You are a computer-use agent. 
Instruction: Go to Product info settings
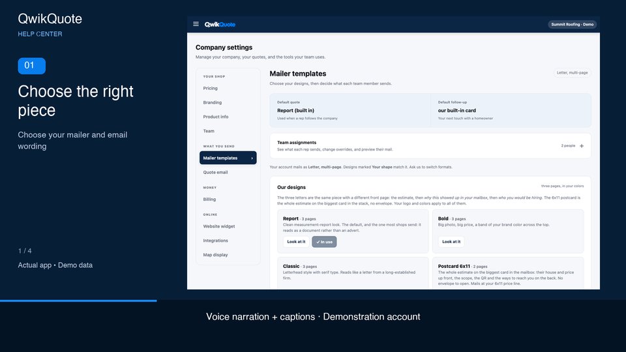[x=216, y=117]
